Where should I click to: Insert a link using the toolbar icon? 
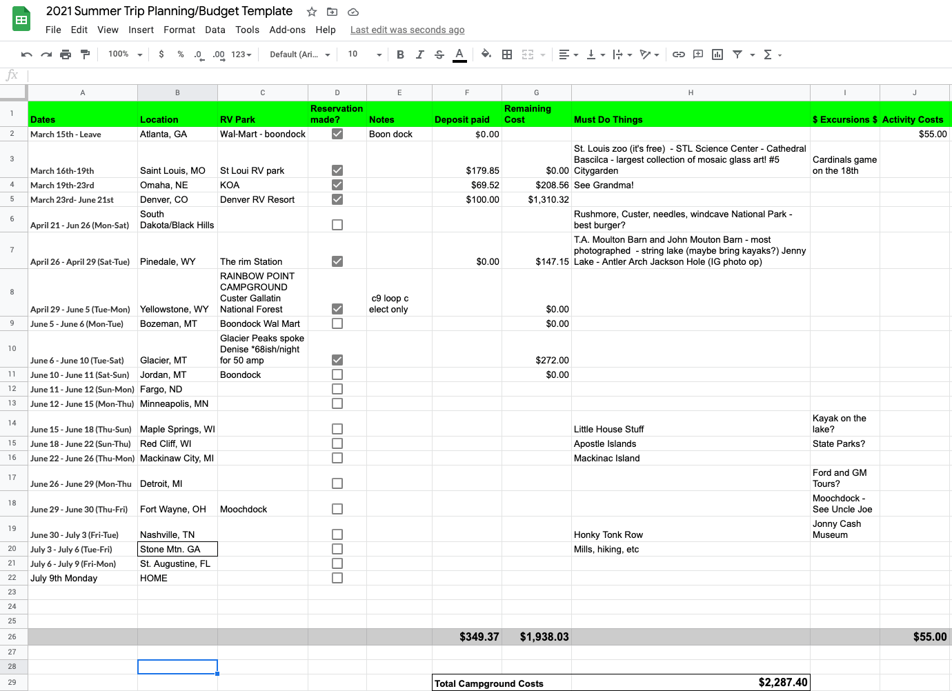pos(679,54)
